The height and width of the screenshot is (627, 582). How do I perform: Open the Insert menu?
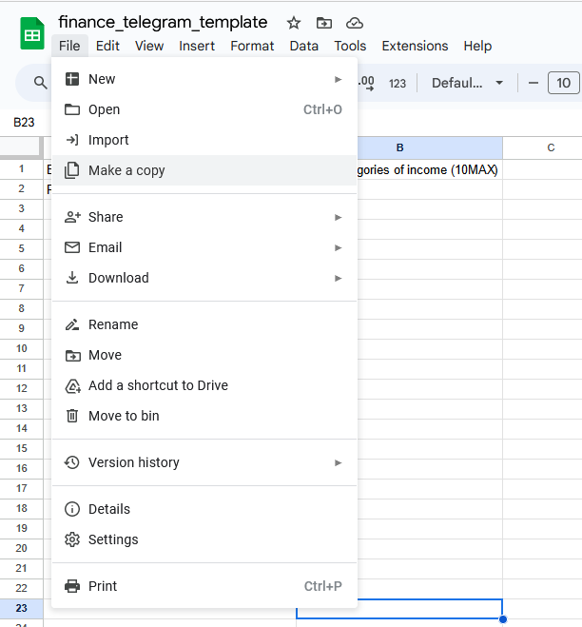point(197,46)
